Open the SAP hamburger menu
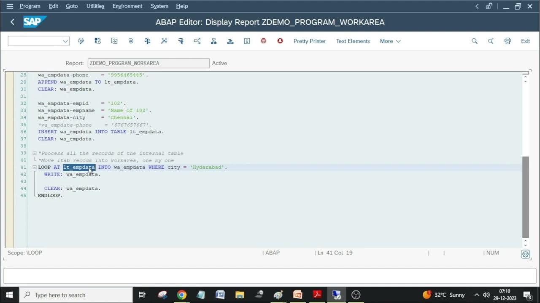Image resolution: width=540 pixels, height=303 pixels. click(10, 6)
